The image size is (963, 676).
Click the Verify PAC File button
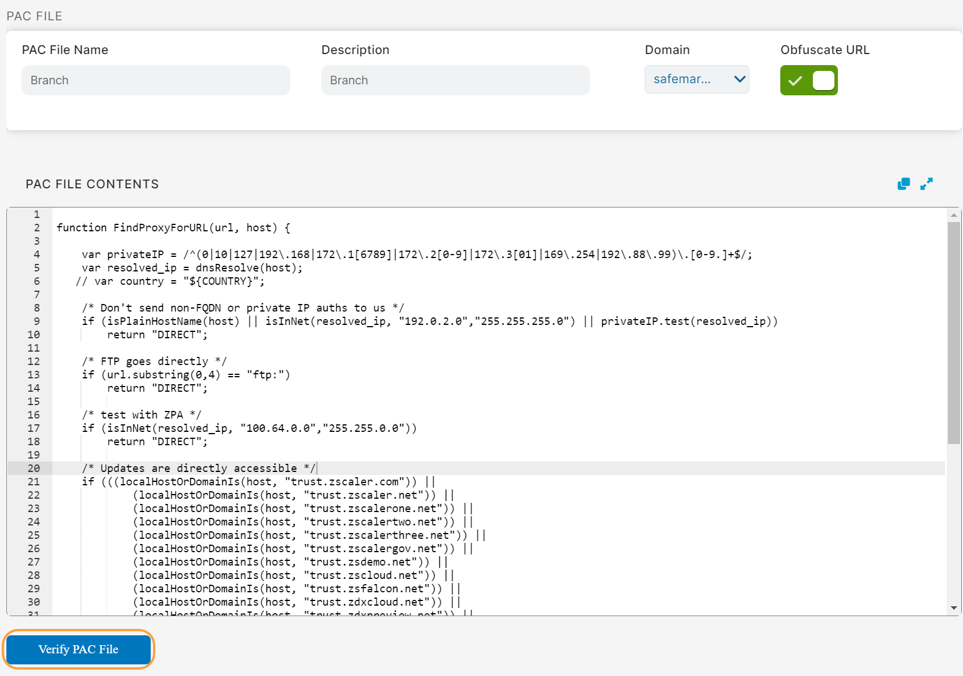(78, 649)
